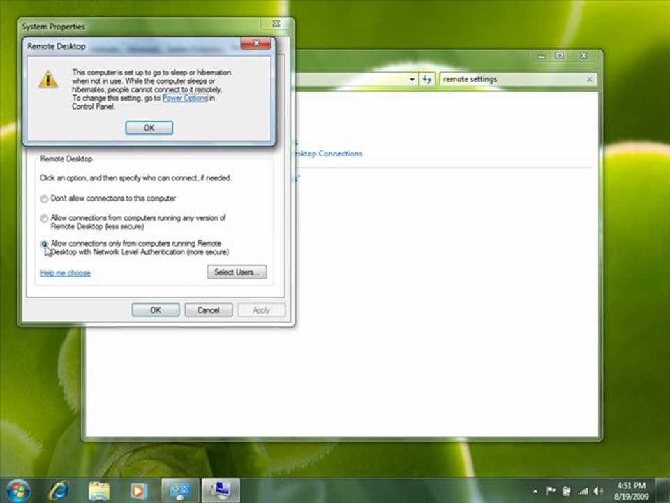Click the Show desktop button
Viewport: 670px width, 503px height.
(662, 490)
